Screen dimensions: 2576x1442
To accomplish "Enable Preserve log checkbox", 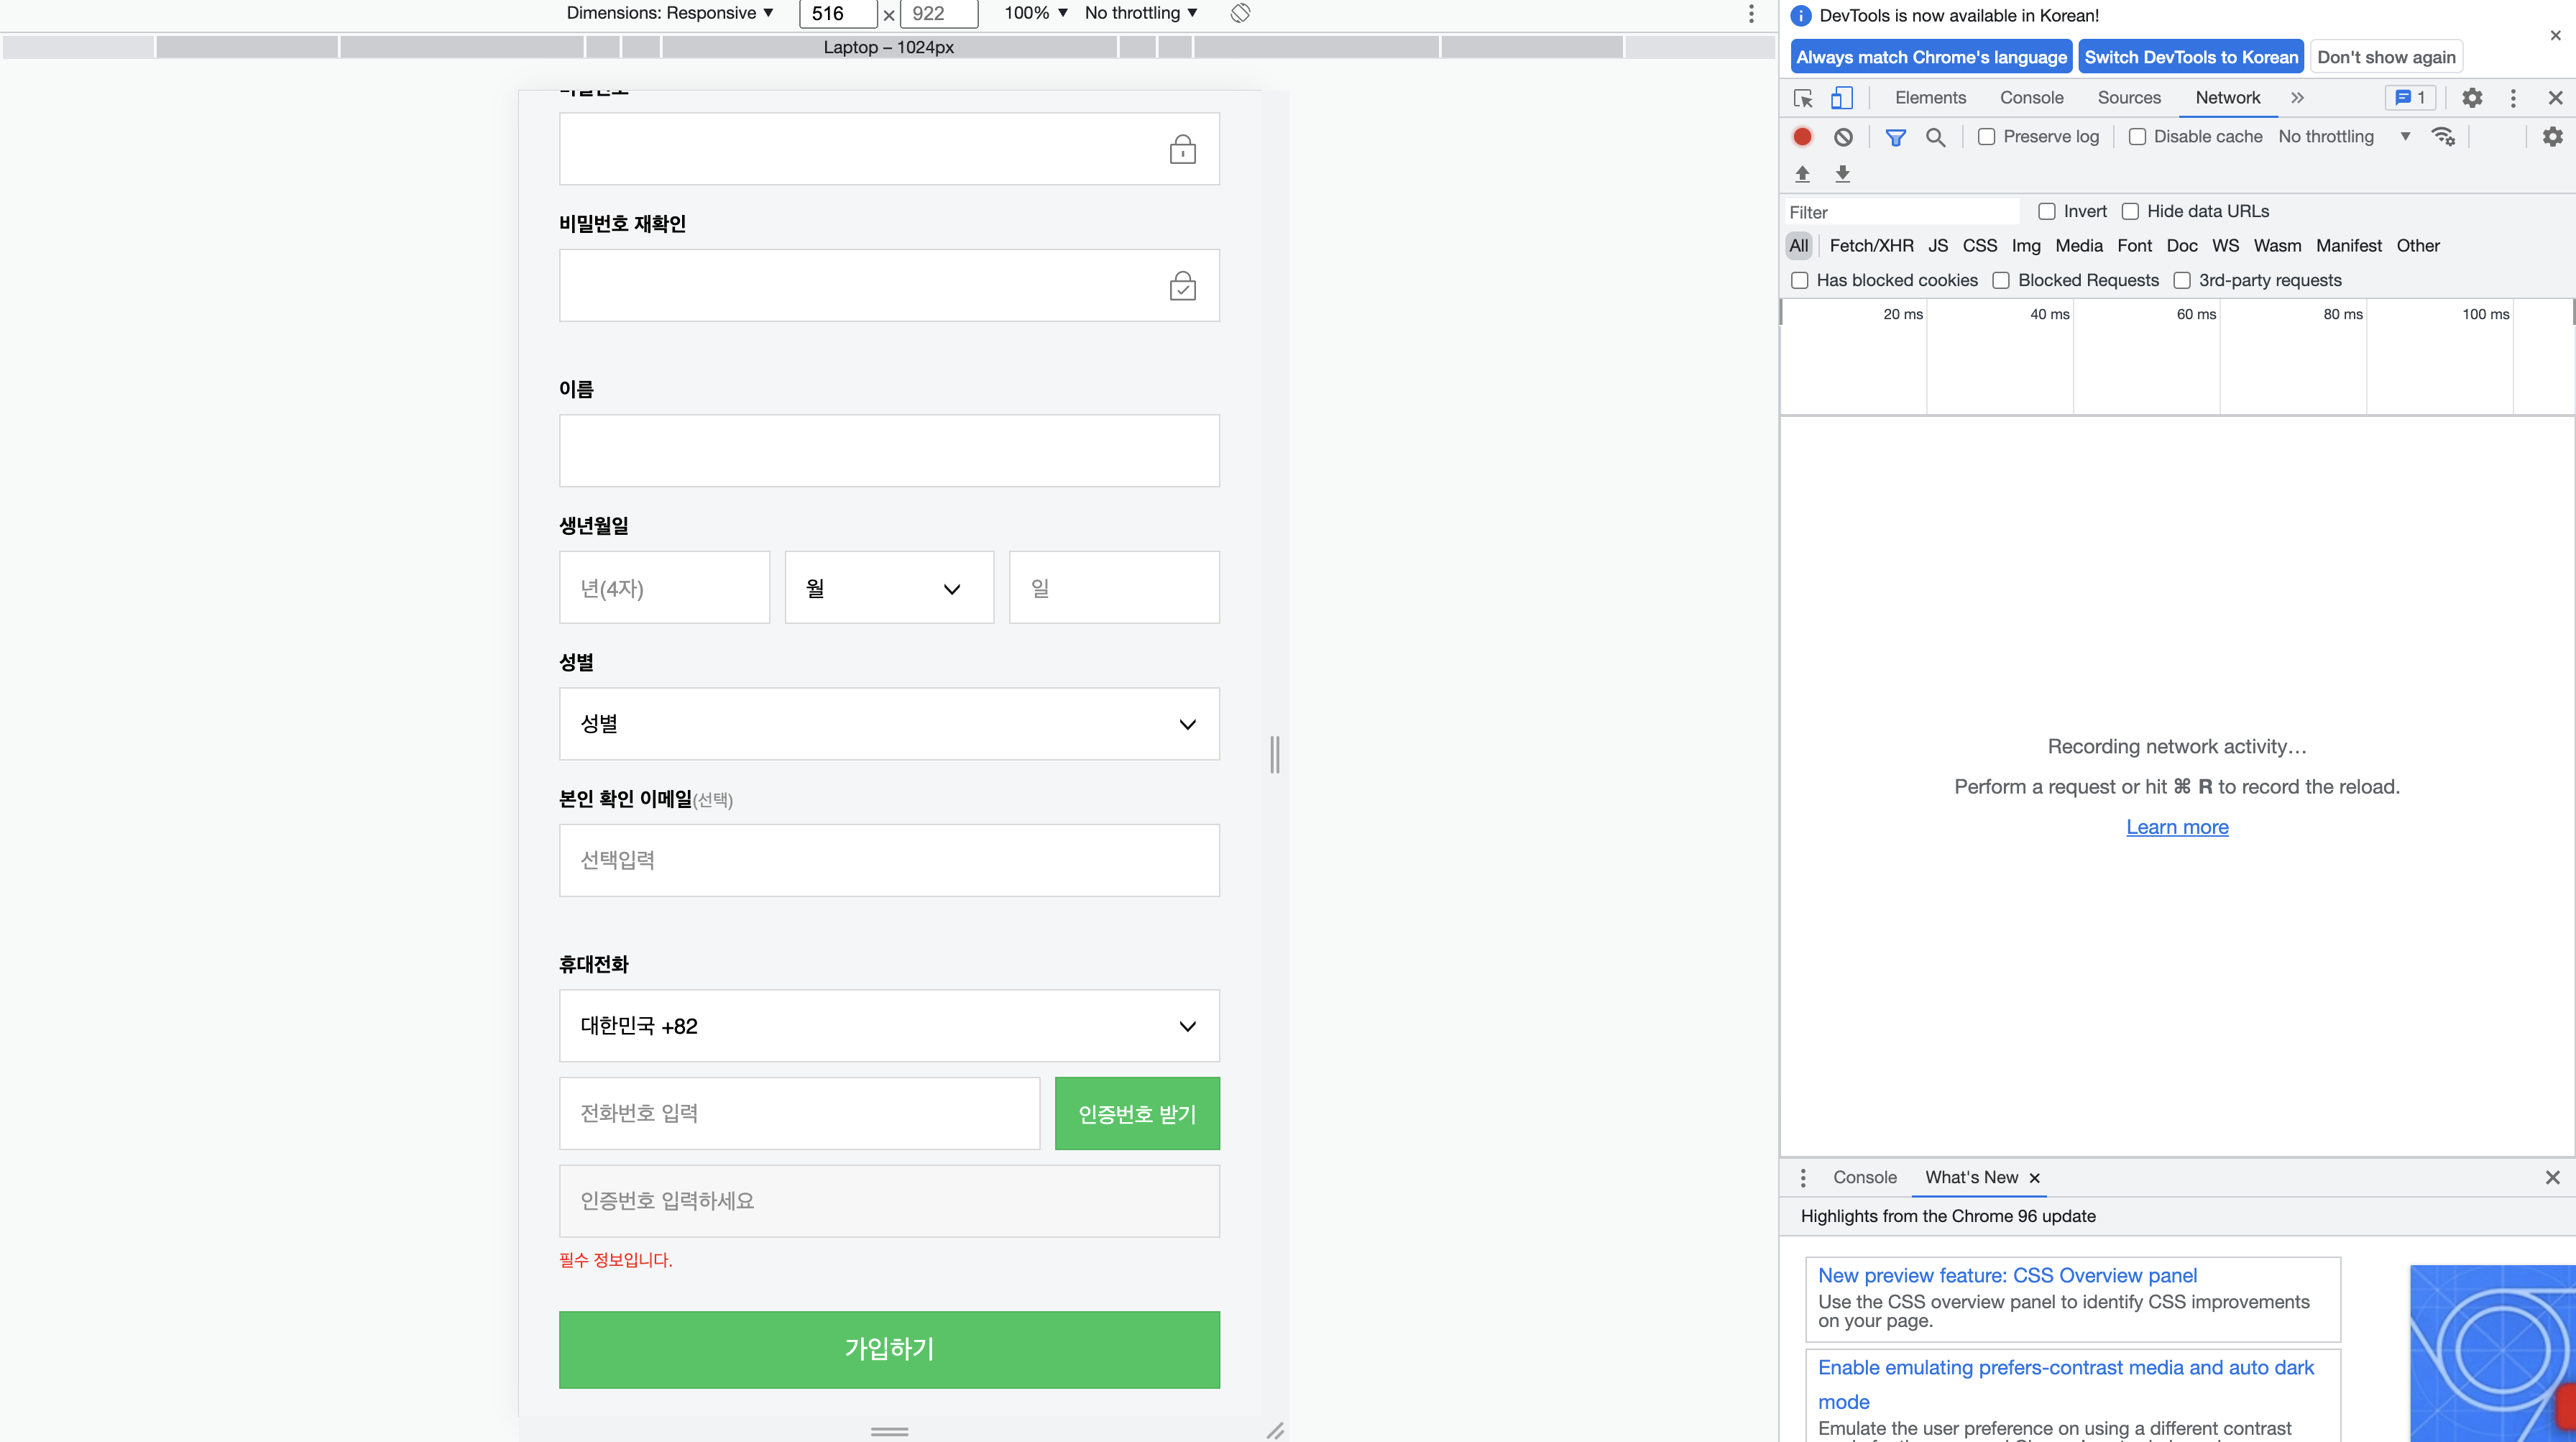I will pos(1987,137).
